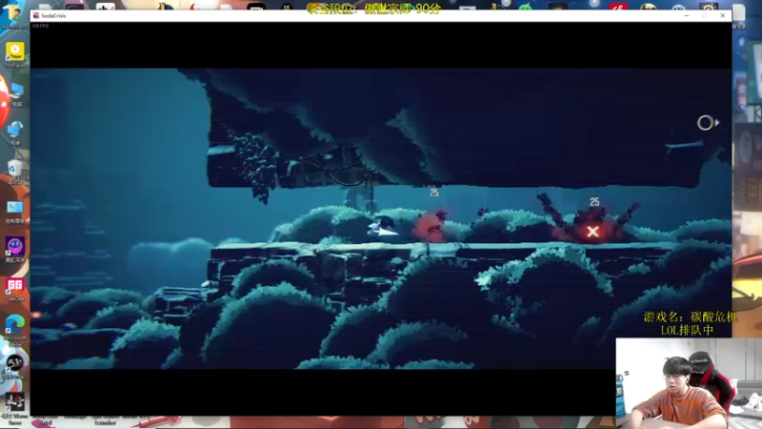
Task: Open the PotPlayer desktop shortcut
Action: (x=15, y=53)
